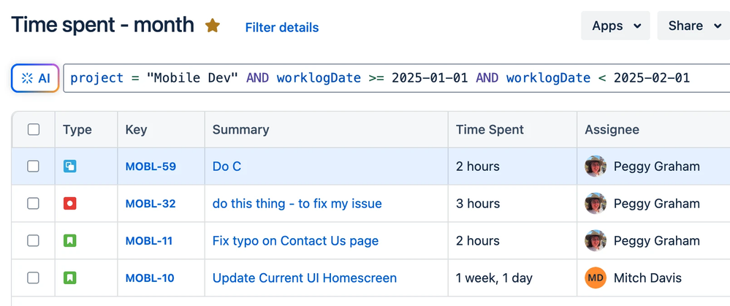Select the MOBL-10 row checkbox
The width and height of the screenshot is (730, 306).
click(x=34, y=278)
